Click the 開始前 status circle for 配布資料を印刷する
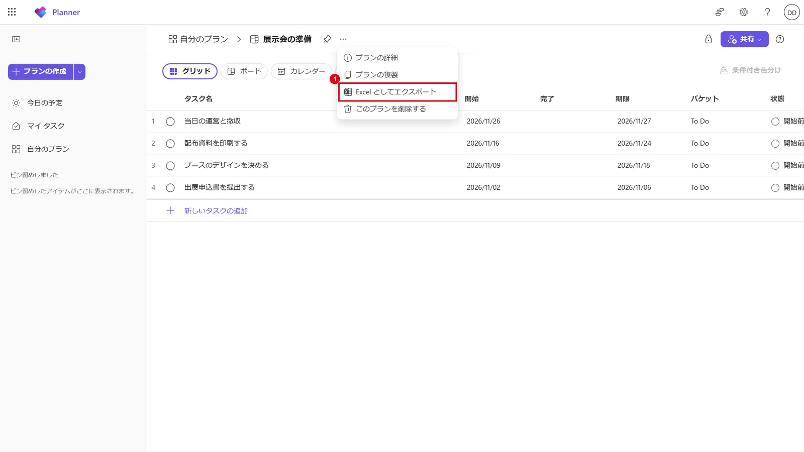 coord(775,144)
